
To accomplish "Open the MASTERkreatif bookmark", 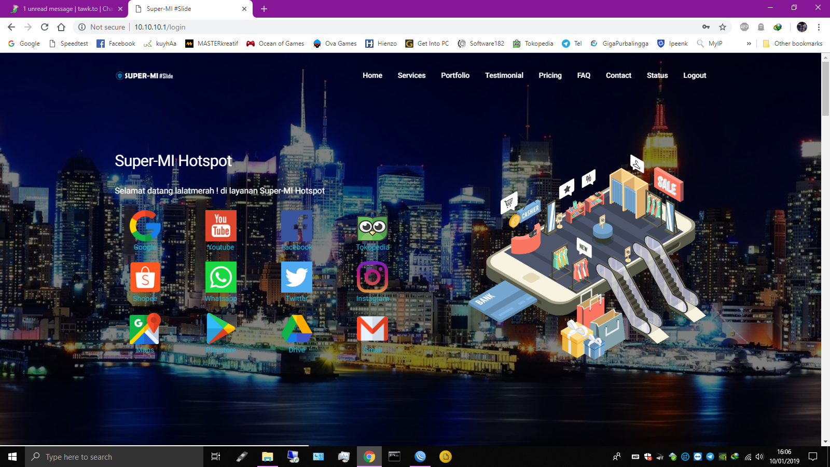I will coord(212,44).
